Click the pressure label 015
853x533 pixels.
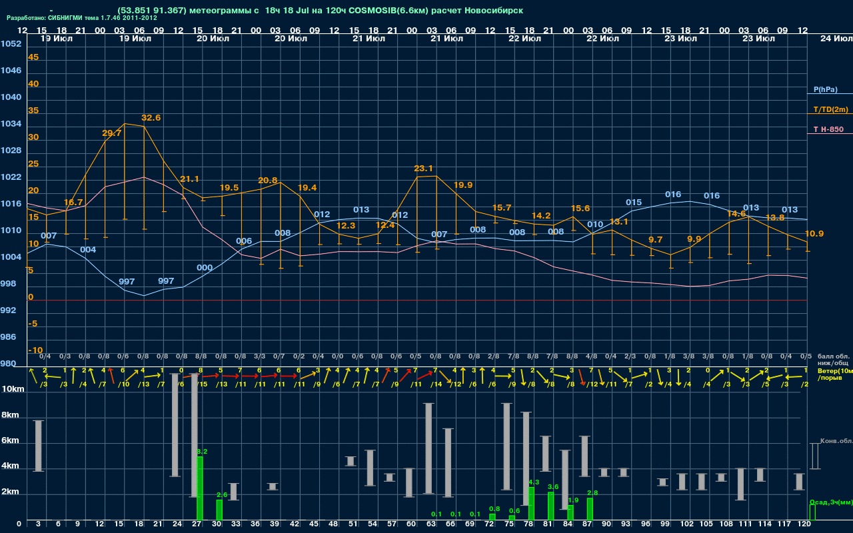click(x=634, y=203)
